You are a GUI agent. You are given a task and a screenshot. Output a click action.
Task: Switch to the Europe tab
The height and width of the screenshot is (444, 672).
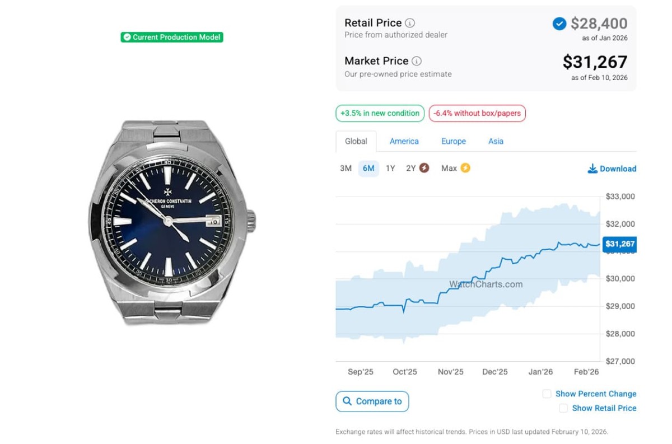tap(453, 142)
